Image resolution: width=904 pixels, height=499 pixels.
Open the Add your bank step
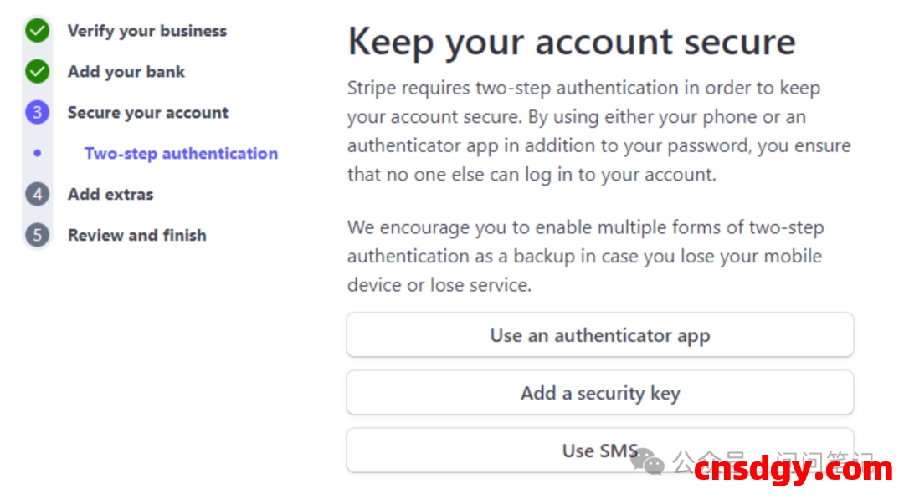(126, 72)
